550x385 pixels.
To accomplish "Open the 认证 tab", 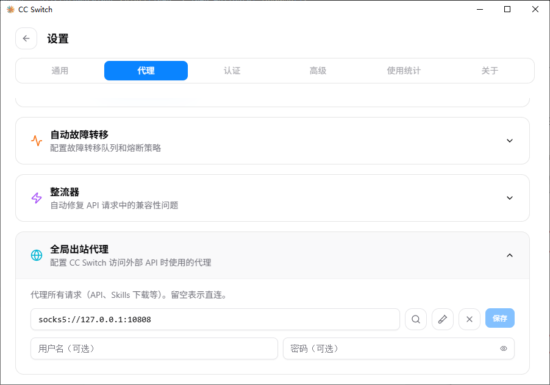I will 232,71.
